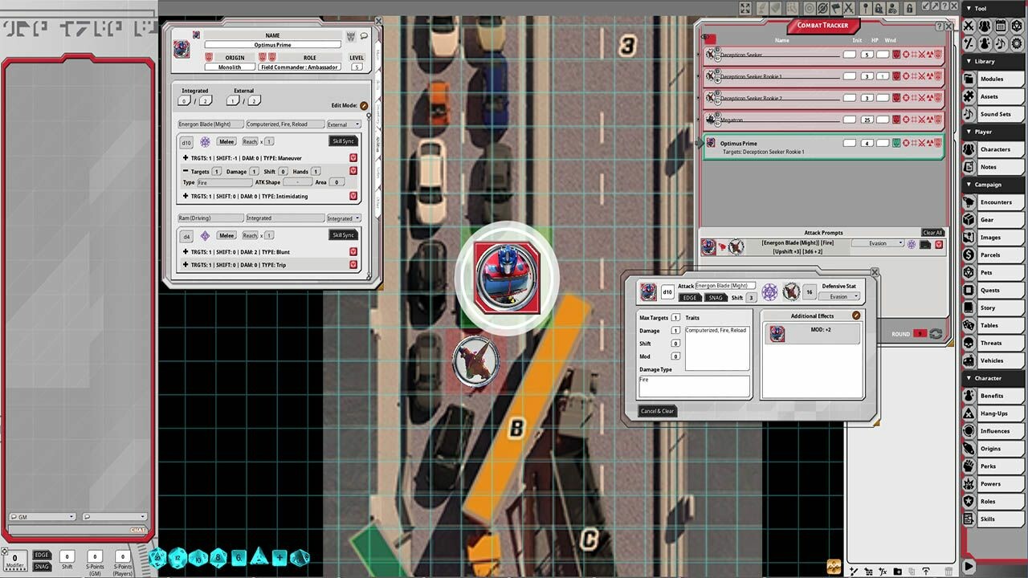Screen dimensions: 1028x578
Task: Open the Vehicles sidebar entry
Action: pyautogui.click(x=991, y=360)
